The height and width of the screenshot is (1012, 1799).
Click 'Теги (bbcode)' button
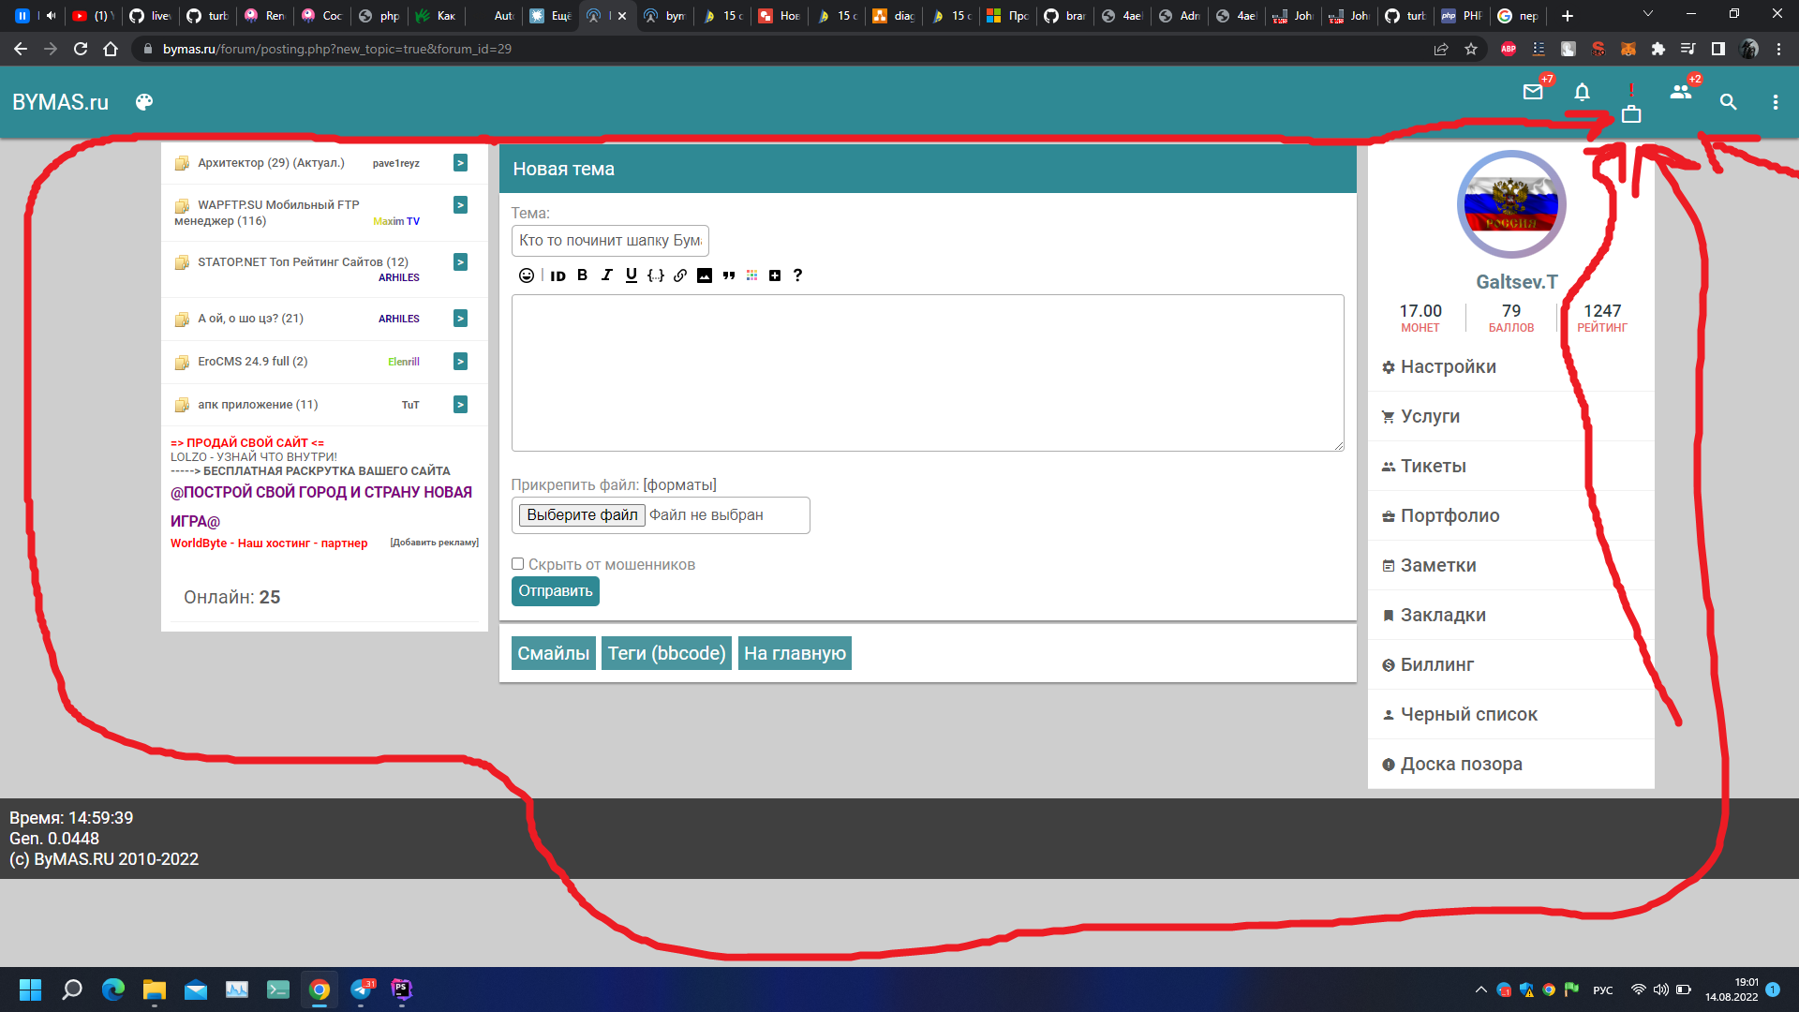tap(666, 653)
